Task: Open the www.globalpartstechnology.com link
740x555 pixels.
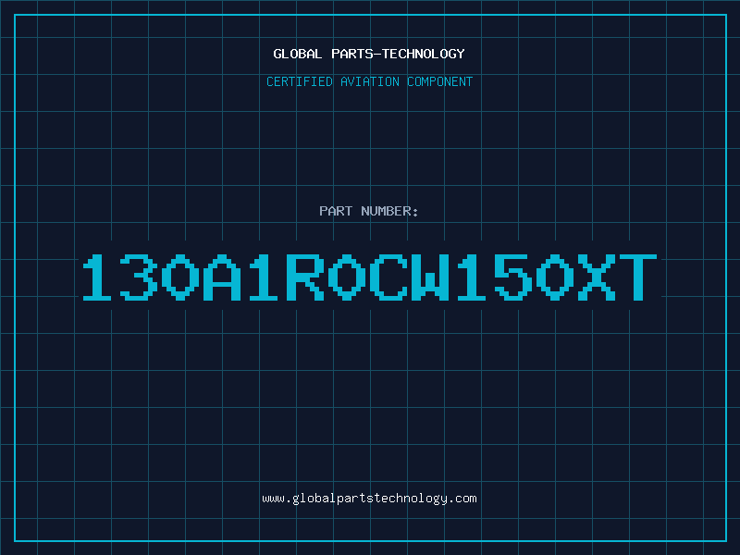Action: (x=369, y=499)
